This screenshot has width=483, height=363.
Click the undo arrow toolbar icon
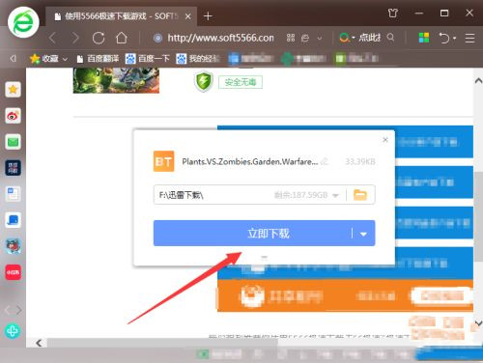coord(444,38)
